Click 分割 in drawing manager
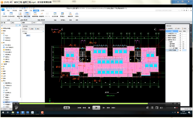Image resolution: width=193 pixels, height=118 pixels. coord(177,28)
